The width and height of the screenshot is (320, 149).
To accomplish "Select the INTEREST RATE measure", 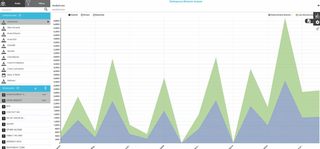I will [x=25, y=142].
